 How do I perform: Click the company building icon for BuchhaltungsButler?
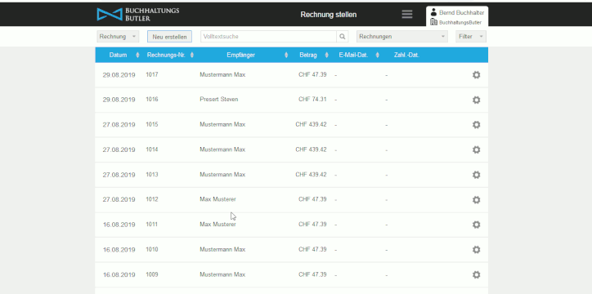(434, 22)
